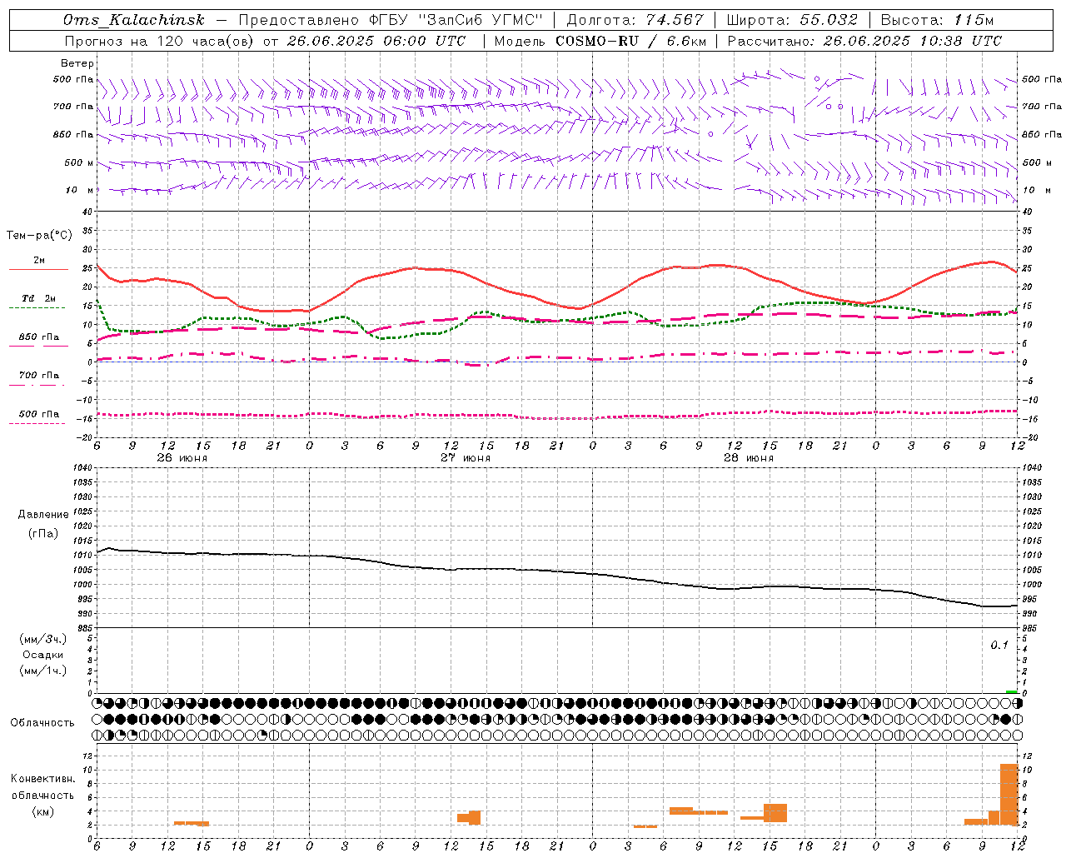
Task: Click the tallest orange convective cloud bar
Action: click(1009, 794)
